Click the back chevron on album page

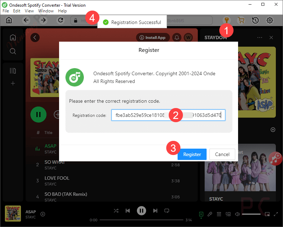coord(35,37)
